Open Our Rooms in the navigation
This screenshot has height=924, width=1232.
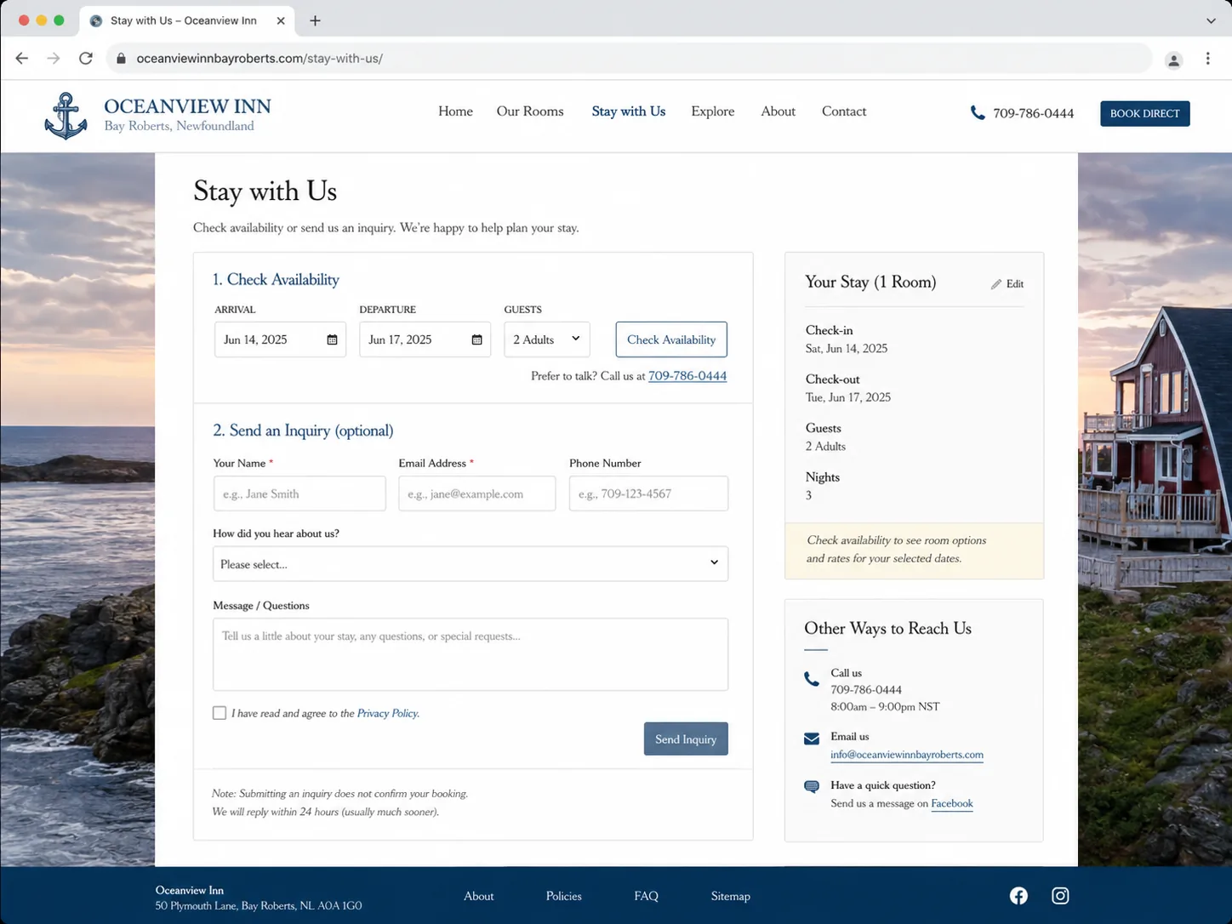(530, 111)
